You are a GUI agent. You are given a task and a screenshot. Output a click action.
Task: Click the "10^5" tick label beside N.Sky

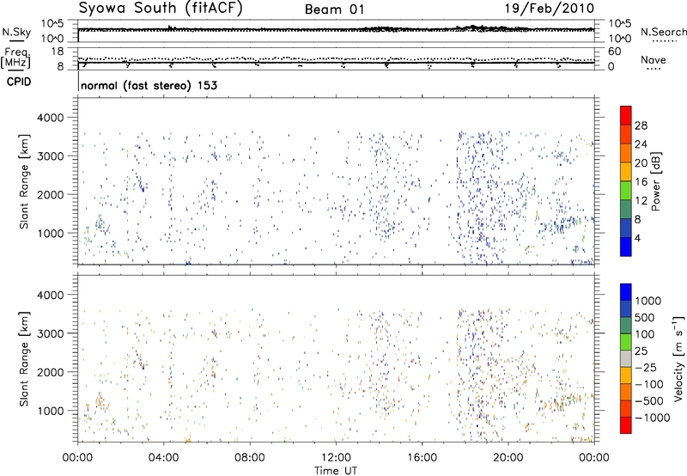(52, 23)
